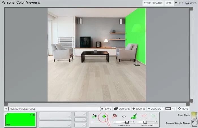The height and width of the screenshot is (128, 198).
Task: Click the undo arrow icon
Action: (x=144, y=116)
